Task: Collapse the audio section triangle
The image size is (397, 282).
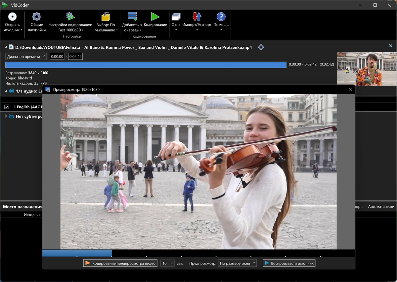Action: [x=6, y=91]
